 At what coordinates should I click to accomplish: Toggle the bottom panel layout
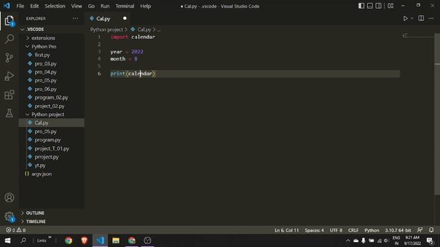(x=370, y=6)
